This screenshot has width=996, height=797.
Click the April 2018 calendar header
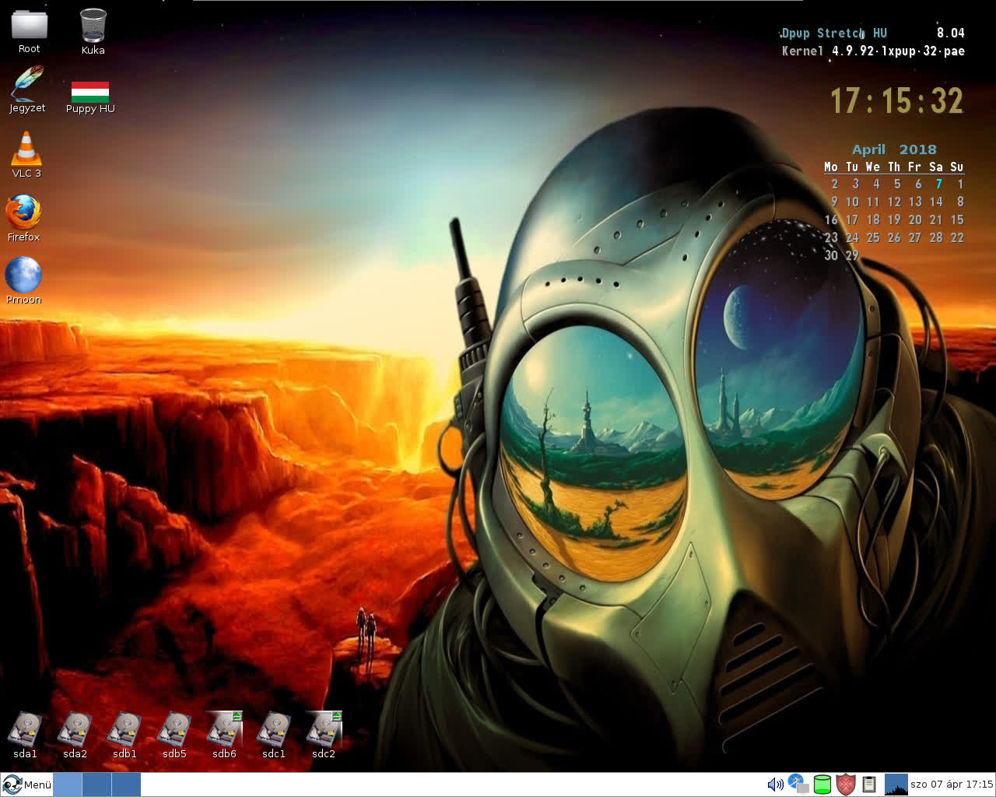[894, 149]
